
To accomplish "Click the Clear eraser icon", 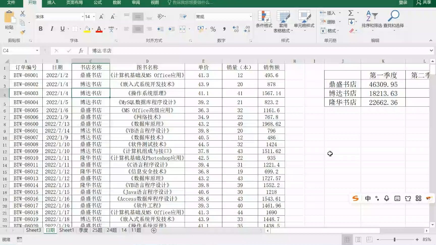I will [x=352, y=31].
